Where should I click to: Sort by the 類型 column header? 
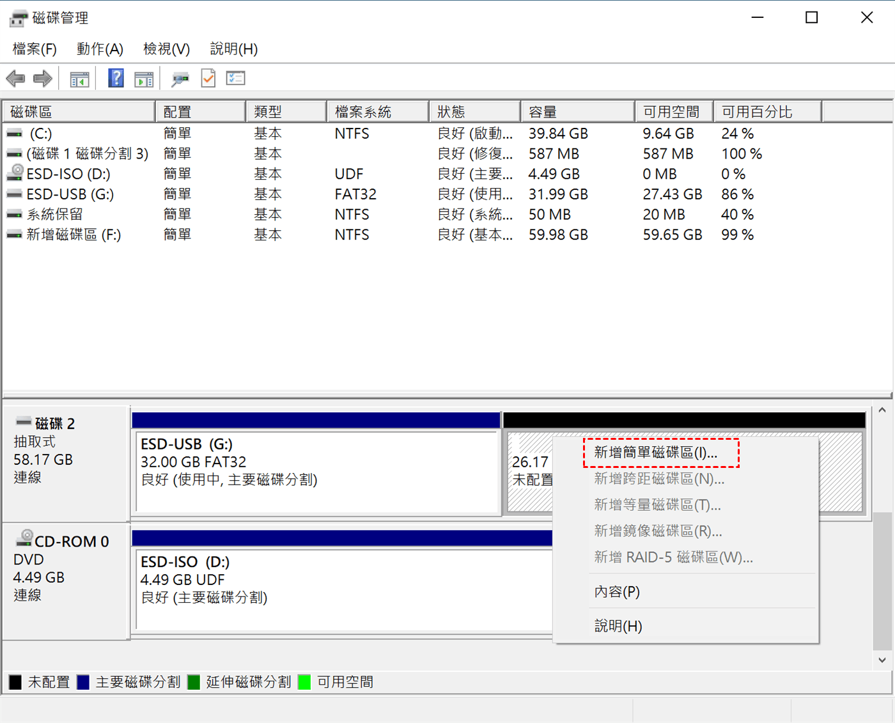[x=286, y=112]
